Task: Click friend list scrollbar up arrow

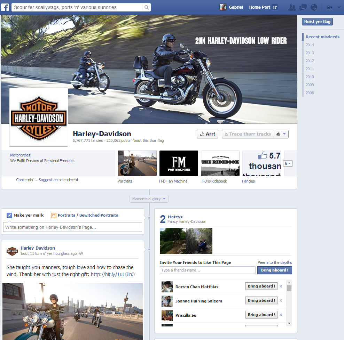Action: pos(289,283)
